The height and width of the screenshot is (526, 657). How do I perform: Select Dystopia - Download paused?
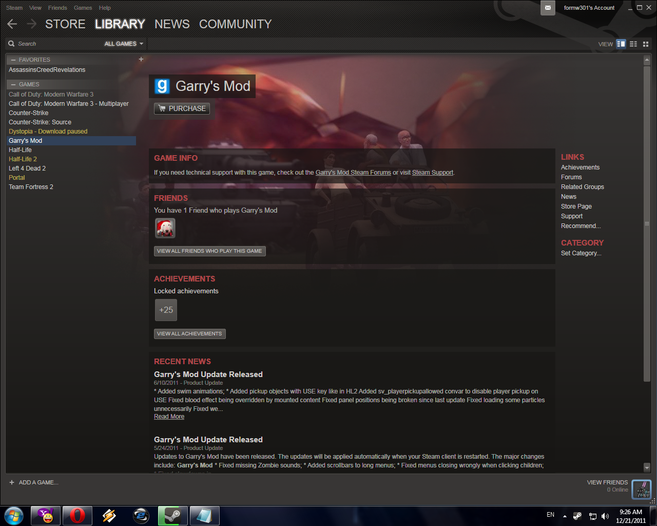point(71,131)
